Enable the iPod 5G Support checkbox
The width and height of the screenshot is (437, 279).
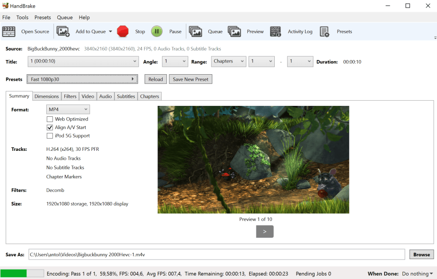[x=50, y=136]
